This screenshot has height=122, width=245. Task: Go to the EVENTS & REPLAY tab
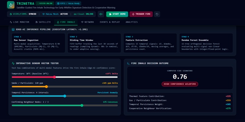(110, 22)
